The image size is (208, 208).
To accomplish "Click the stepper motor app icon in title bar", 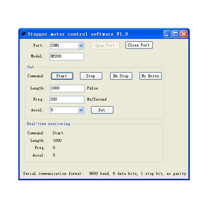I will (x=23, y=34).
